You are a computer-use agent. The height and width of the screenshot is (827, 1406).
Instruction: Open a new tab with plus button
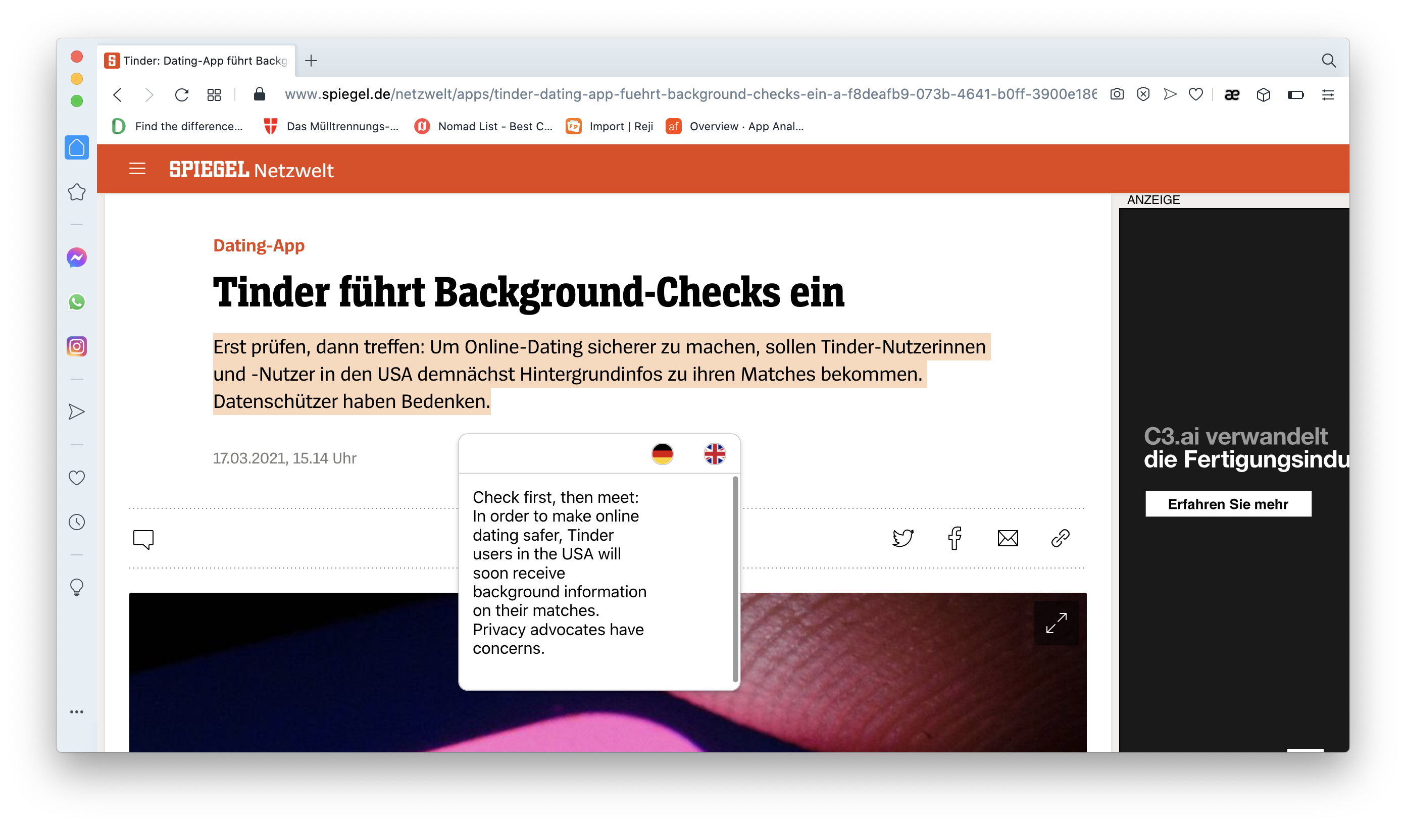coord(311,60)
